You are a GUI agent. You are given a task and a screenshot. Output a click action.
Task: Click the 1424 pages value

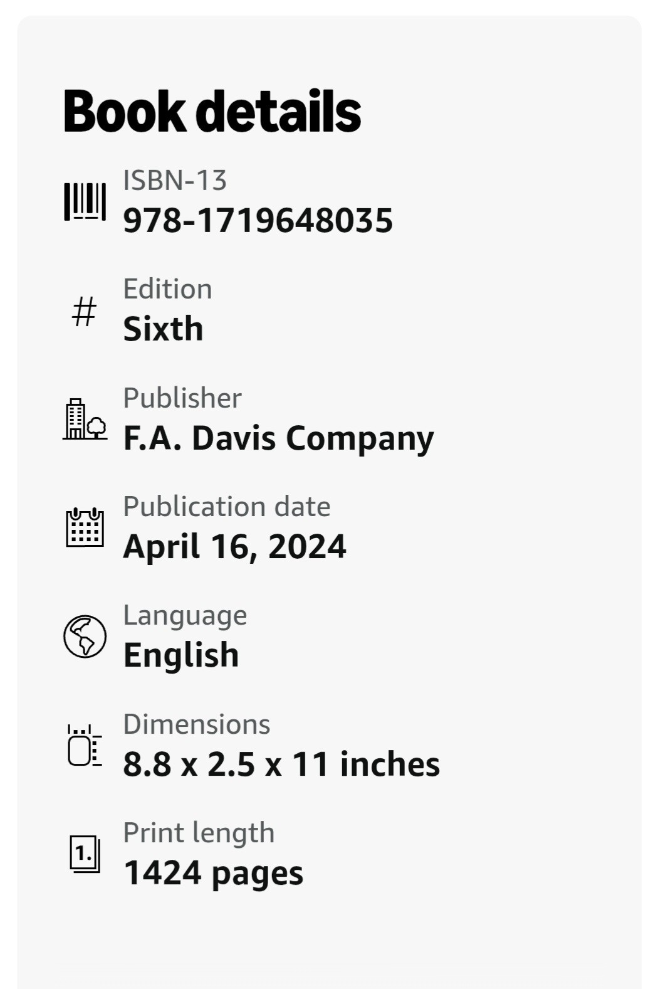213,874
